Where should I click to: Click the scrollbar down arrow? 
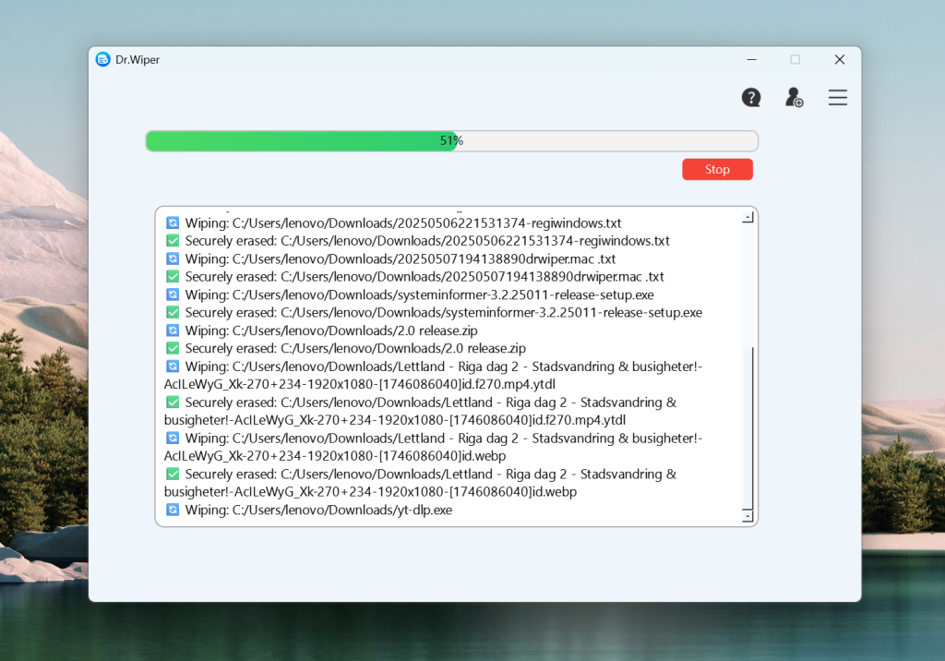coord(748,515)
